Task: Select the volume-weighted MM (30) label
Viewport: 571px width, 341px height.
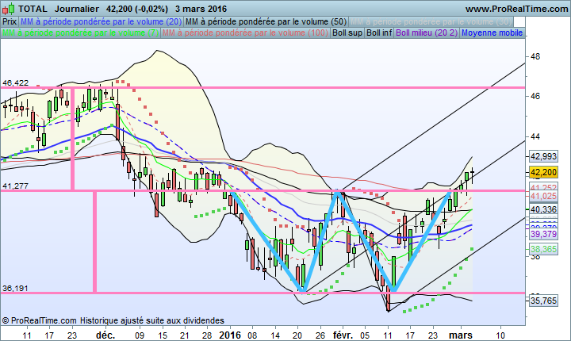Action: pyautogui.click(x=431, y=21)
